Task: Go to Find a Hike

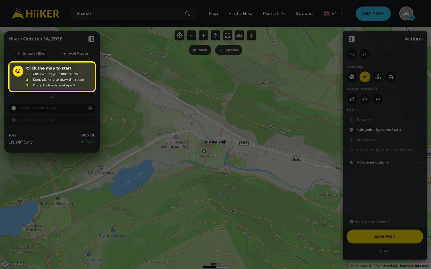Action: point(240,14)
